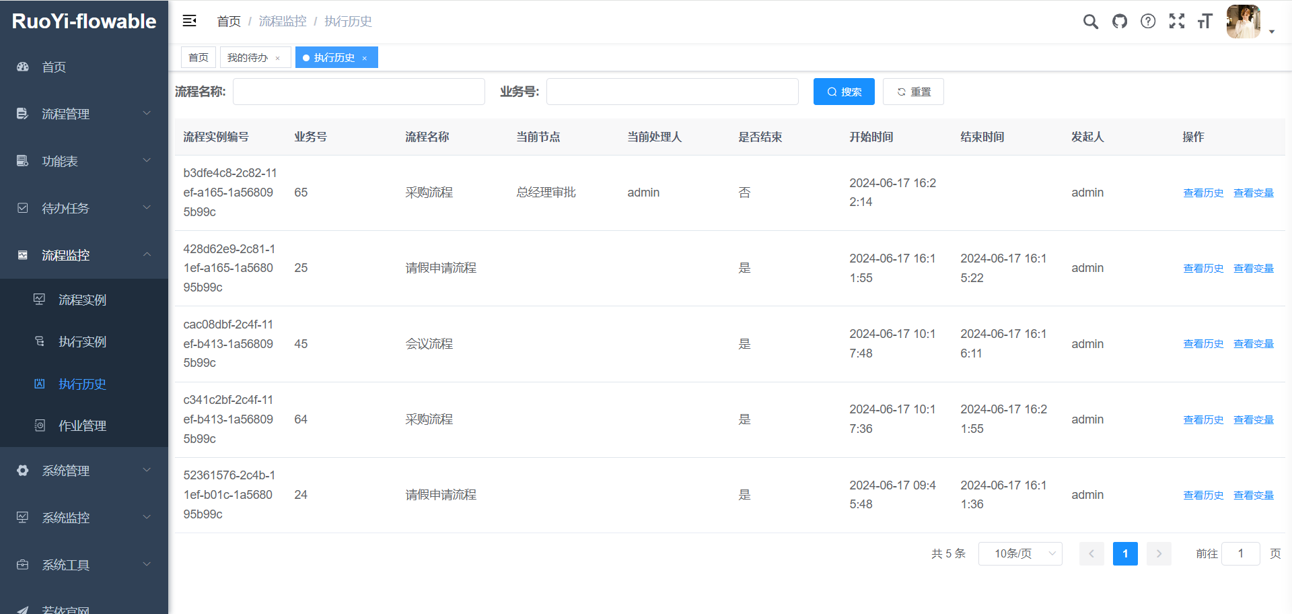Screen dimensions: 1292x614
Task: Open the user avatar dropdown arrow
Action: click(1272, 31)
